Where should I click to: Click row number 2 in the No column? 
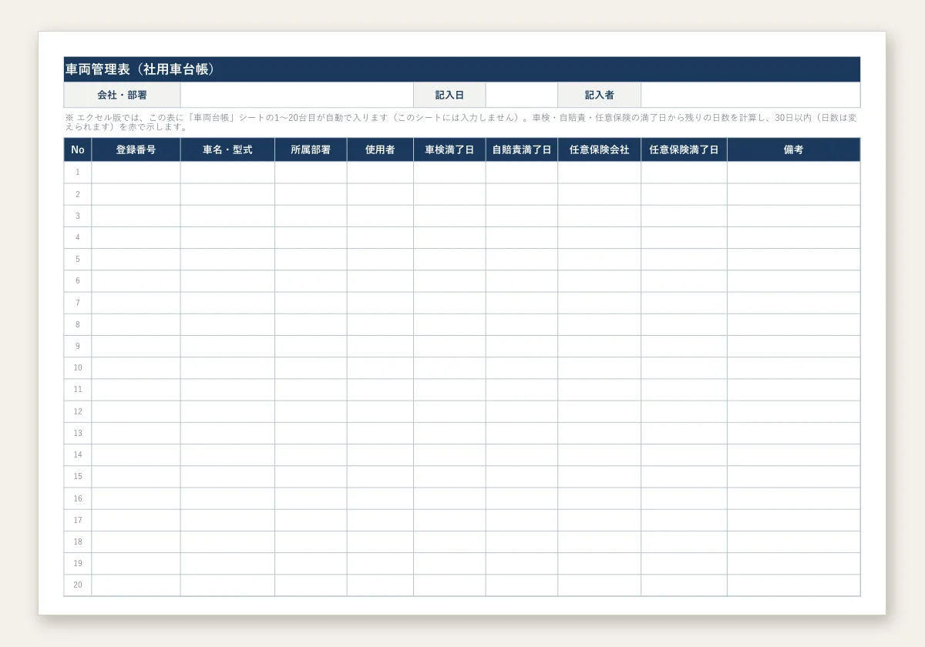[x=78, y=194]
